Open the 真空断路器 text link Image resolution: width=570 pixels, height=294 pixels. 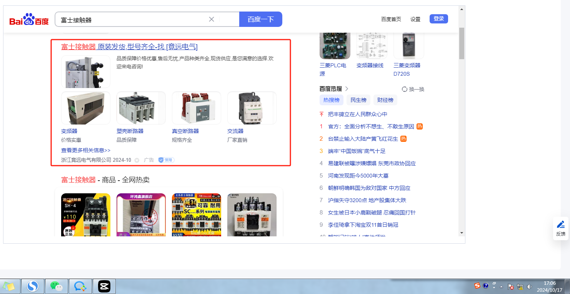[x=185, y=131]
